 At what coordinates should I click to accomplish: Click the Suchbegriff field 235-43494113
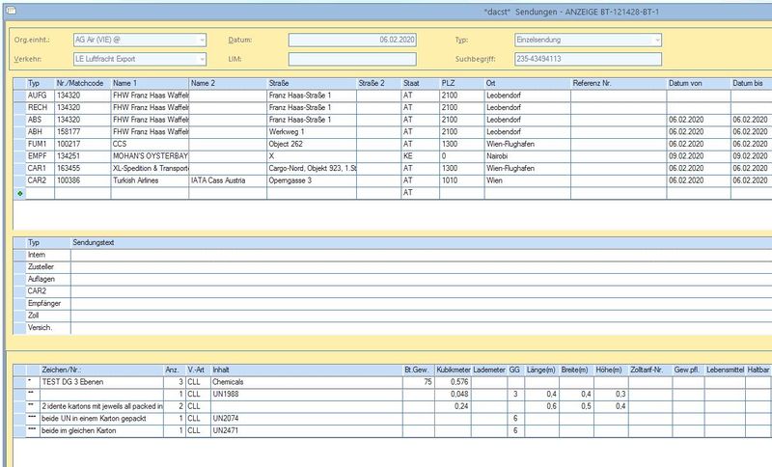coord(588,59)
